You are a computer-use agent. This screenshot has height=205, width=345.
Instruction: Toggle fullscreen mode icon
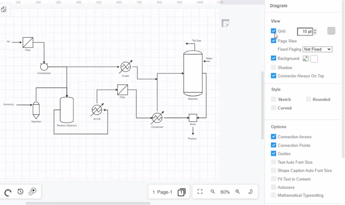tap(200, 192)
